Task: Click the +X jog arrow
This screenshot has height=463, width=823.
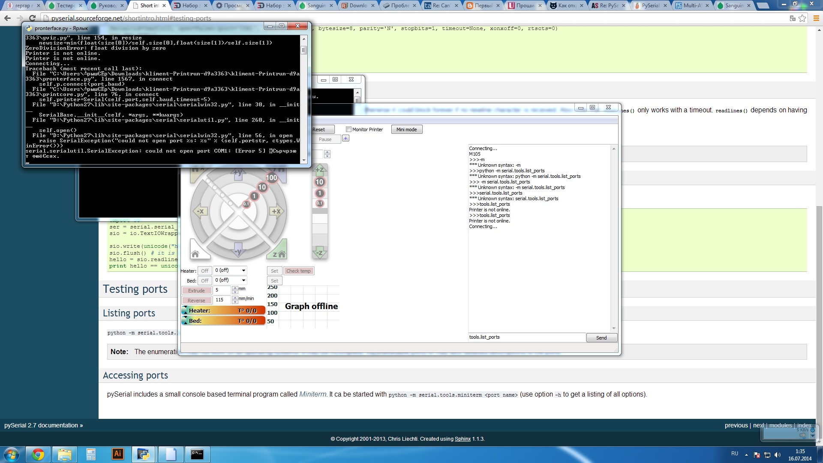Action: [276, 211]
